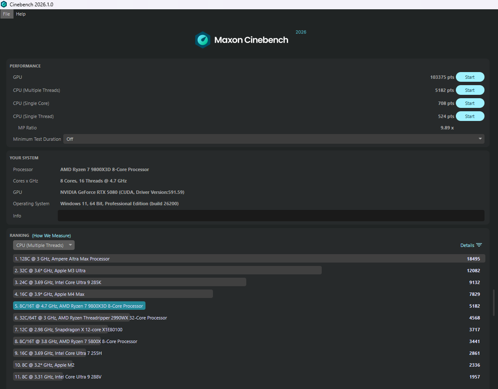This screenshot has width=498, height=389.
Task: Click the 2026 version label beside the logo
Action: point(301,32)
